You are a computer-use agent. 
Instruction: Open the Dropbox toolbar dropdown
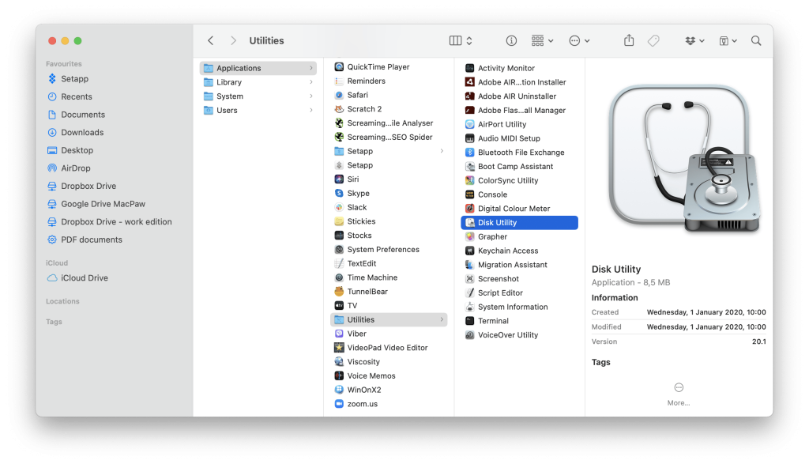coord(695,40)
